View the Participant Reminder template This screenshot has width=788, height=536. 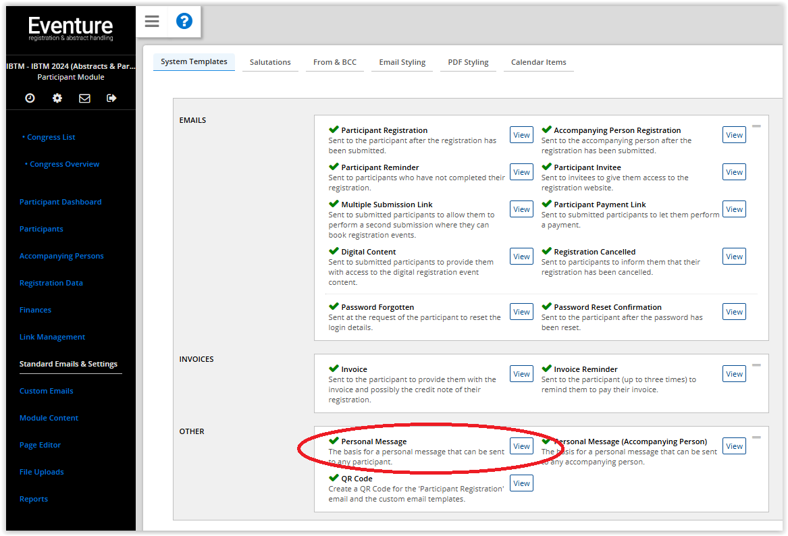click(522, 171)
